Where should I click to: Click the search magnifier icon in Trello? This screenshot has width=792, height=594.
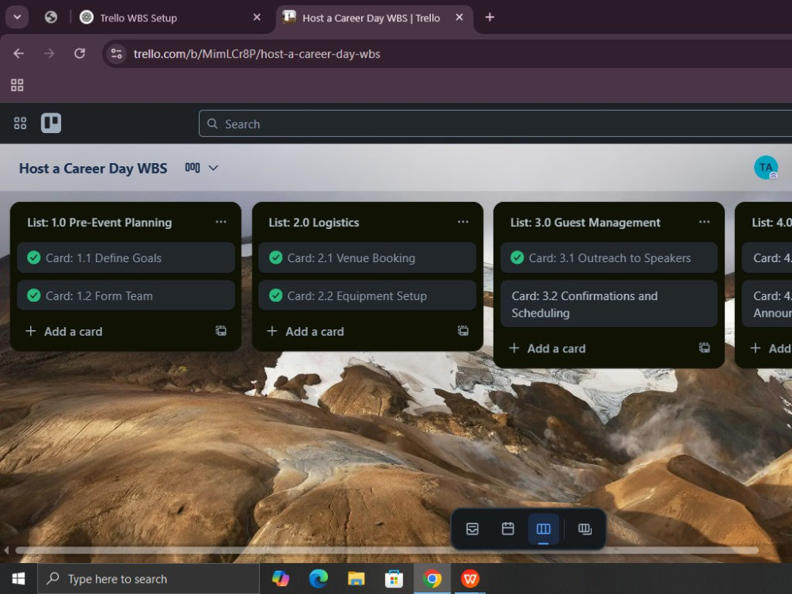[212, 124]
